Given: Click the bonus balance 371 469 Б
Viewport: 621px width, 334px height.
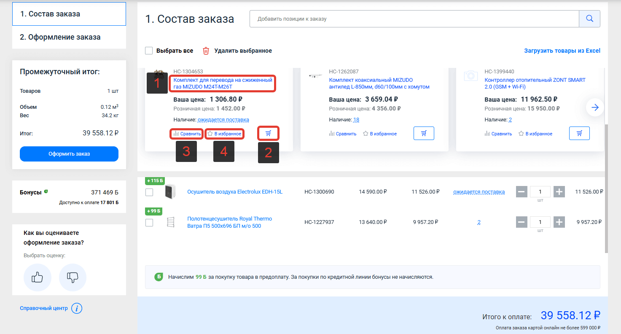Looking at the screenshot, I should pos(105,192).
